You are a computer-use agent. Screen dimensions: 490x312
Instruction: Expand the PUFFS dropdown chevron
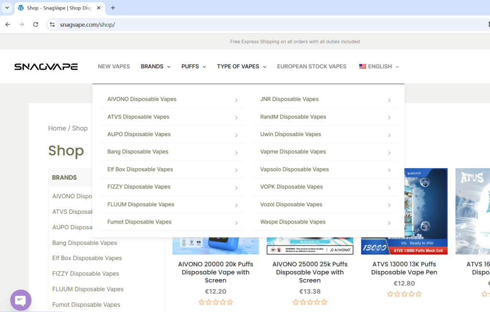pyautogui.click(x=204, y=67)
